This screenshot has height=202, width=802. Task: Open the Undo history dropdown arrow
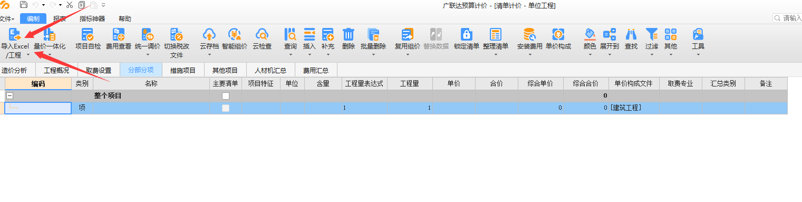(43, 5)
